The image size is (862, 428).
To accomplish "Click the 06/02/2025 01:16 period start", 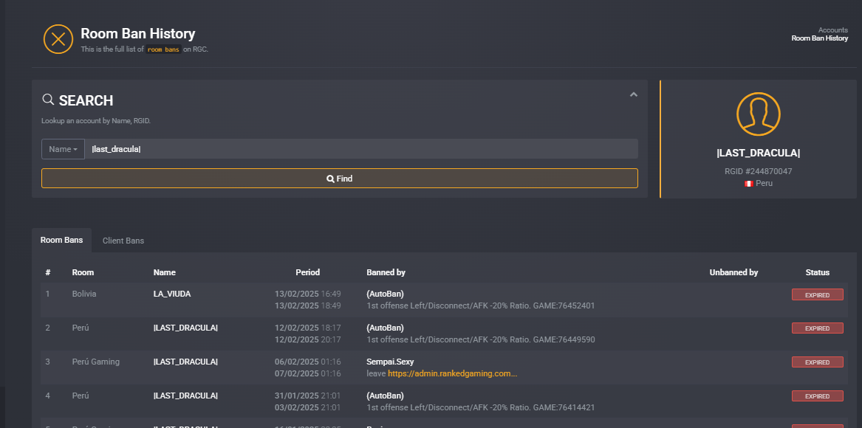I will 308,362.
